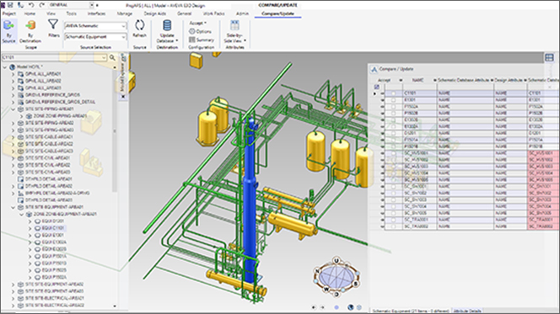Click the Save icon in quick access toolbar
The width and height of the screenshot is (560, 314).
tap(10, 5)
